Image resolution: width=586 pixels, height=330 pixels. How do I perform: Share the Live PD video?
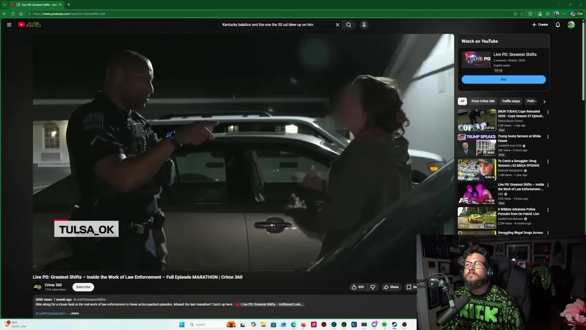click(391, 287)
